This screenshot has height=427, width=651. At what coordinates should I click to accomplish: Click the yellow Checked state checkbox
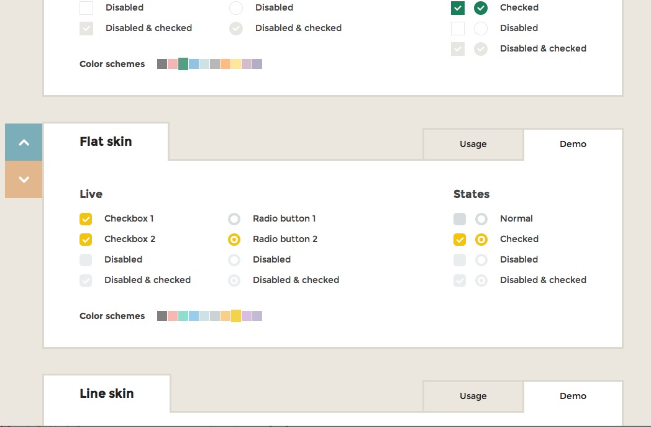460,240
